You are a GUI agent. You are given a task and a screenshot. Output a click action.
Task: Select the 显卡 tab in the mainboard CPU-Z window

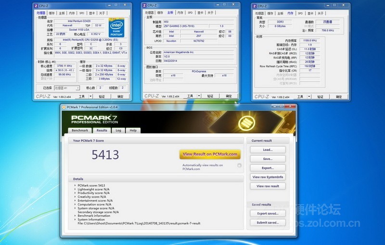pyautogui.click(x=200, y=13)
